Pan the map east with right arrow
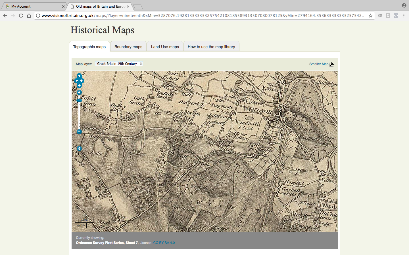 pos(82,81)
